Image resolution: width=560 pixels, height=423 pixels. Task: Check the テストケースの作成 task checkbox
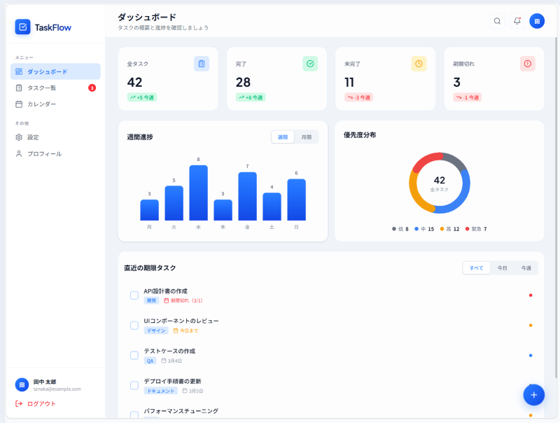(134, 356)
